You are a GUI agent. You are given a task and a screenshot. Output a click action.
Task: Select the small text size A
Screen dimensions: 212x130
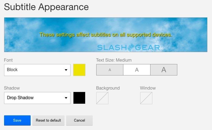[110, 70]
